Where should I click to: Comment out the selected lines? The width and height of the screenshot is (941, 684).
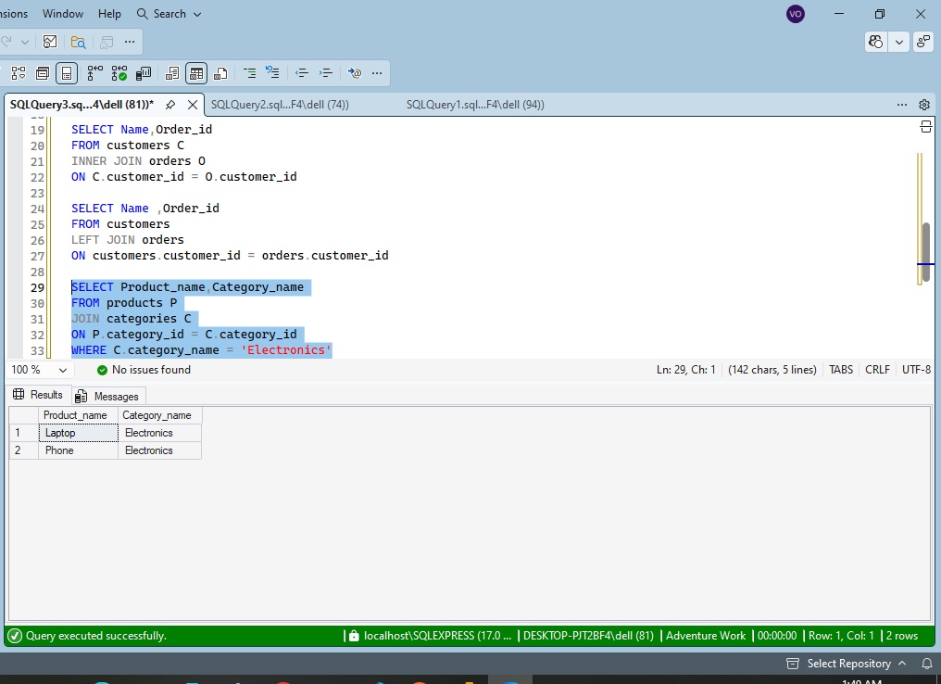250,73
